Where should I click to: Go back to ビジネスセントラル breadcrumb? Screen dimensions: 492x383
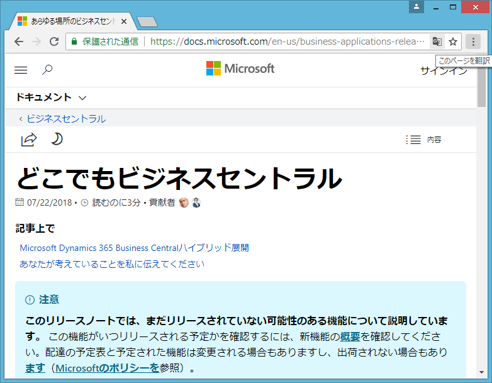click(x=66, y=119)
